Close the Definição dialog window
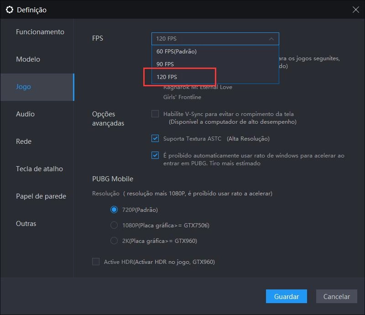Screen dimensions: 365x315 coord(355,9)
